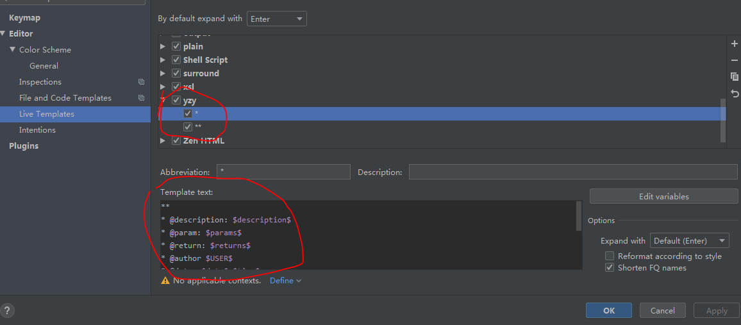Open the help question mark button
Image resolution: width=741 pixels, height=325 pixels.
pos(8,310)
